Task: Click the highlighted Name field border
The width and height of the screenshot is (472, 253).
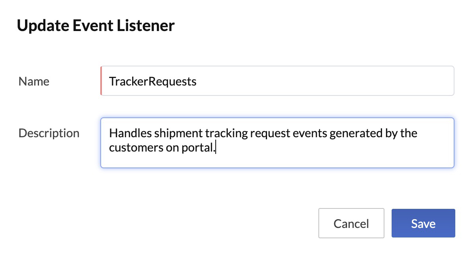Action: tap(101, 81)
